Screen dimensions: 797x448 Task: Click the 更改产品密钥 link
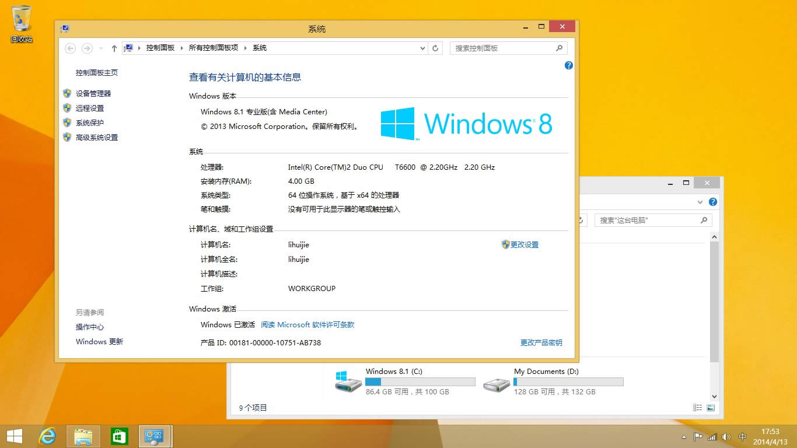[x=540, y=342]
